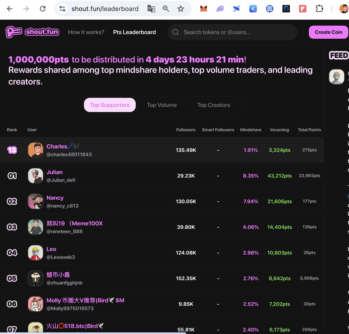Open Julian user name link
The width and height of the screenshot is (349, 334).
click(x=54, y=172)
